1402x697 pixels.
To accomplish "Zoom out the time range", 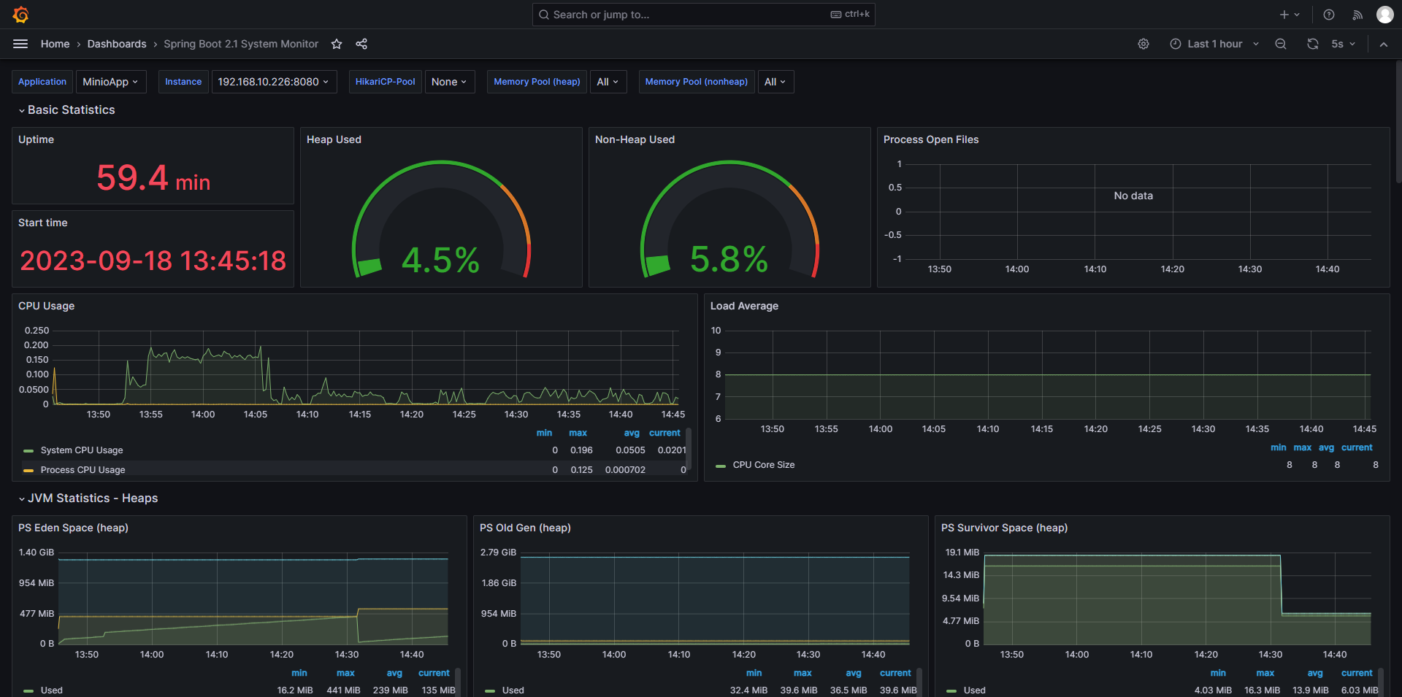I will (1281, 44).
